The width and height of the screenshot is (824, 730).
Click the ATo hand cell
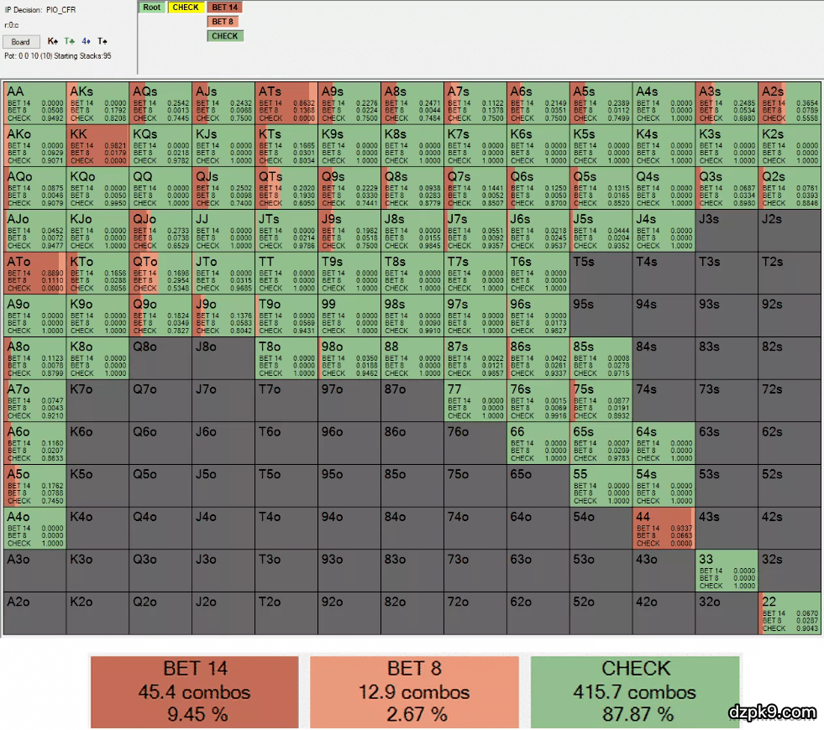tap(35, 273)
